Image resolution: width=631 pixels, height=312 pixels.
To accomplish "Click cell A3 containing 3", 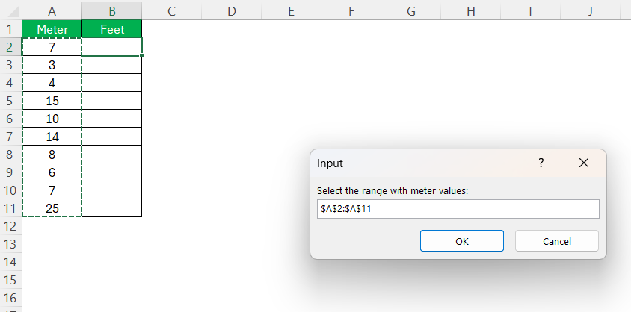I will pyautogui.click(x=52, y=65).
